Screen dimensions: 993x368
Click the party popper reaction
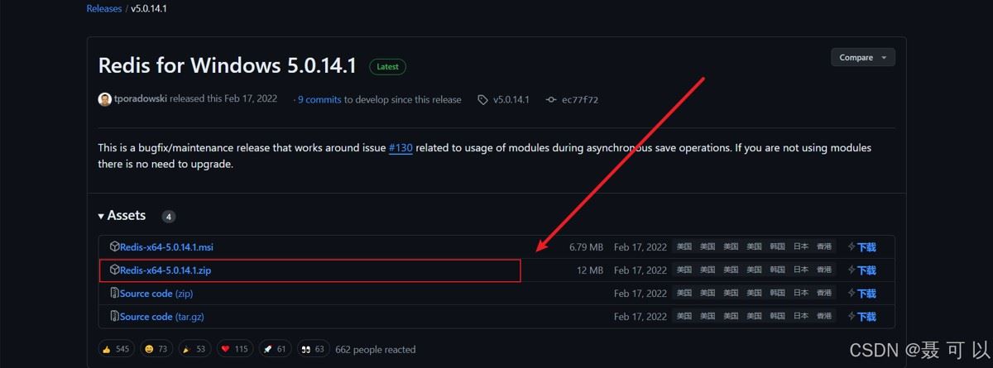tap(193, 349)
